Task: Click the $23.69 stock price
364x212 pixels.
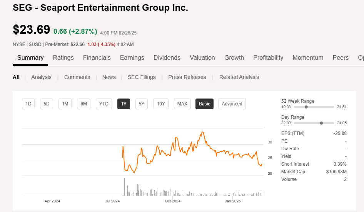Action: click(31, 30)
